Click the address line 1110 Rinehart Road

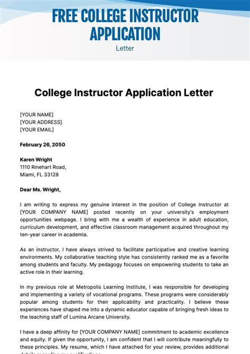click(43, 167)
